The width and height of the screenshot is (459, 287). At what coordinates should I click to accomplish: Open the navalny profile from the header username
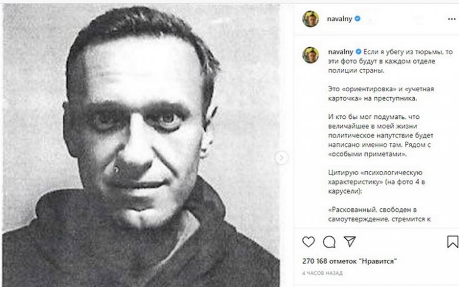click(339, 19)
